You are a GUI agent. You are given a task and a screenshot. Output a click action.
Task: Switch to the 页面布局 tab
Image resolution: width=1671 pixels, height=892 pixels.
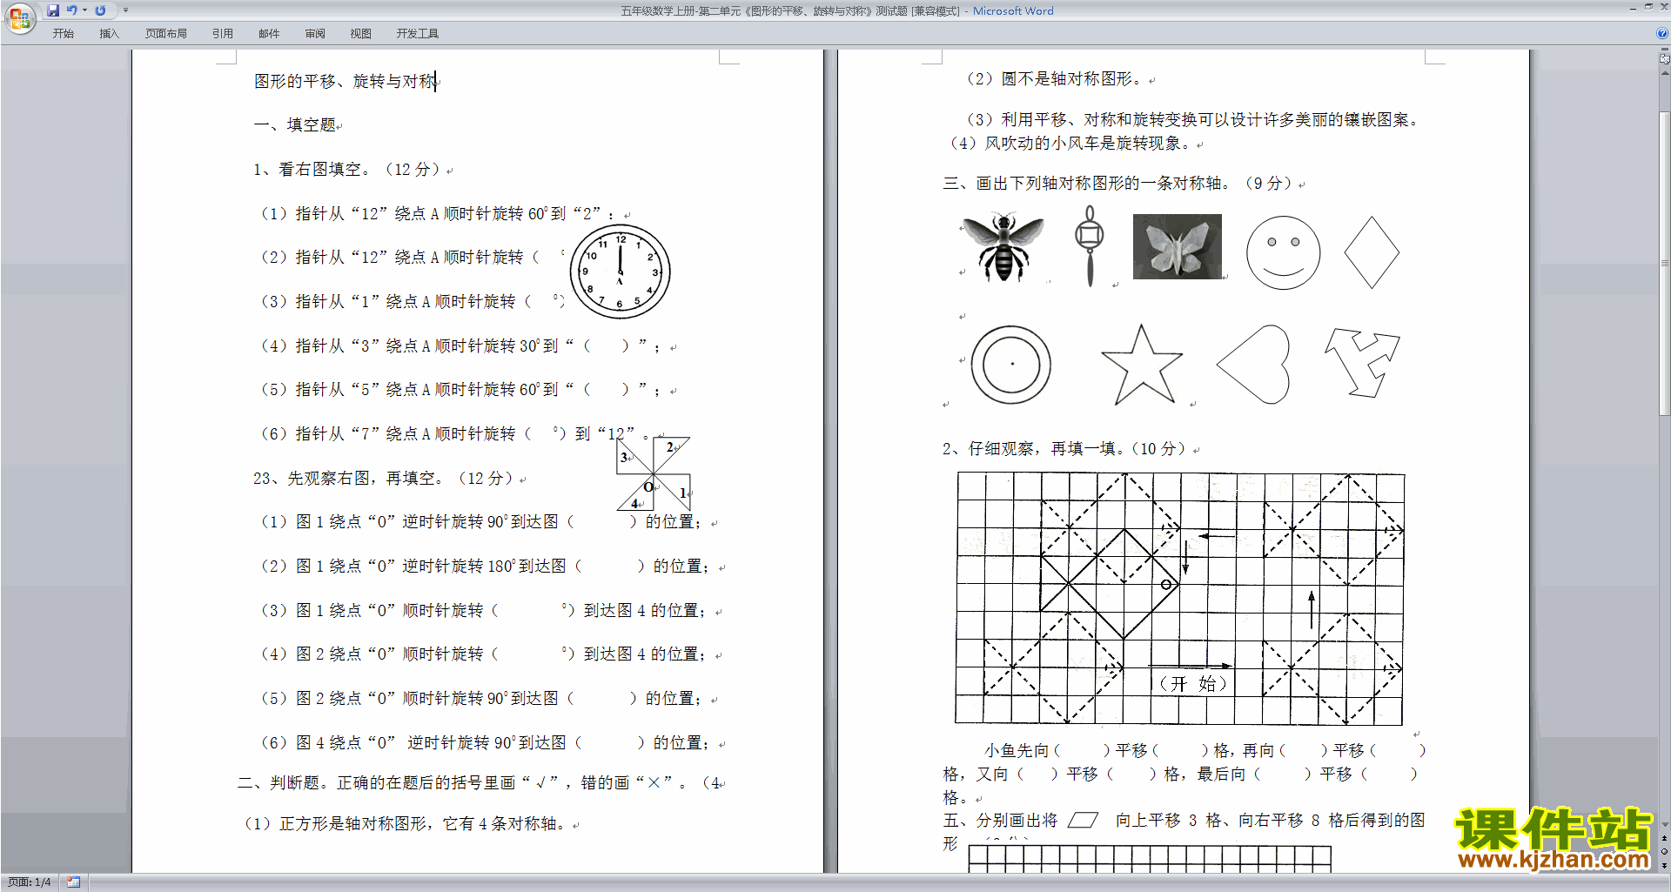(166, 34)
